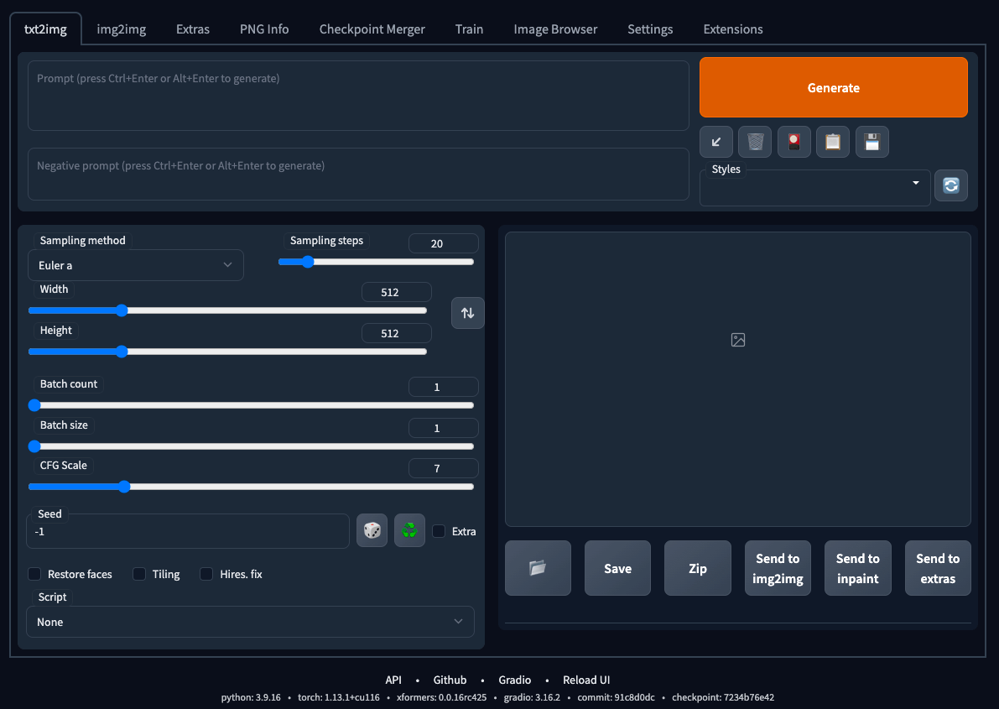Refresh the Styles list with the refresh icon
The height and width of the screenshot is (709, 999).
click(950, 185)
